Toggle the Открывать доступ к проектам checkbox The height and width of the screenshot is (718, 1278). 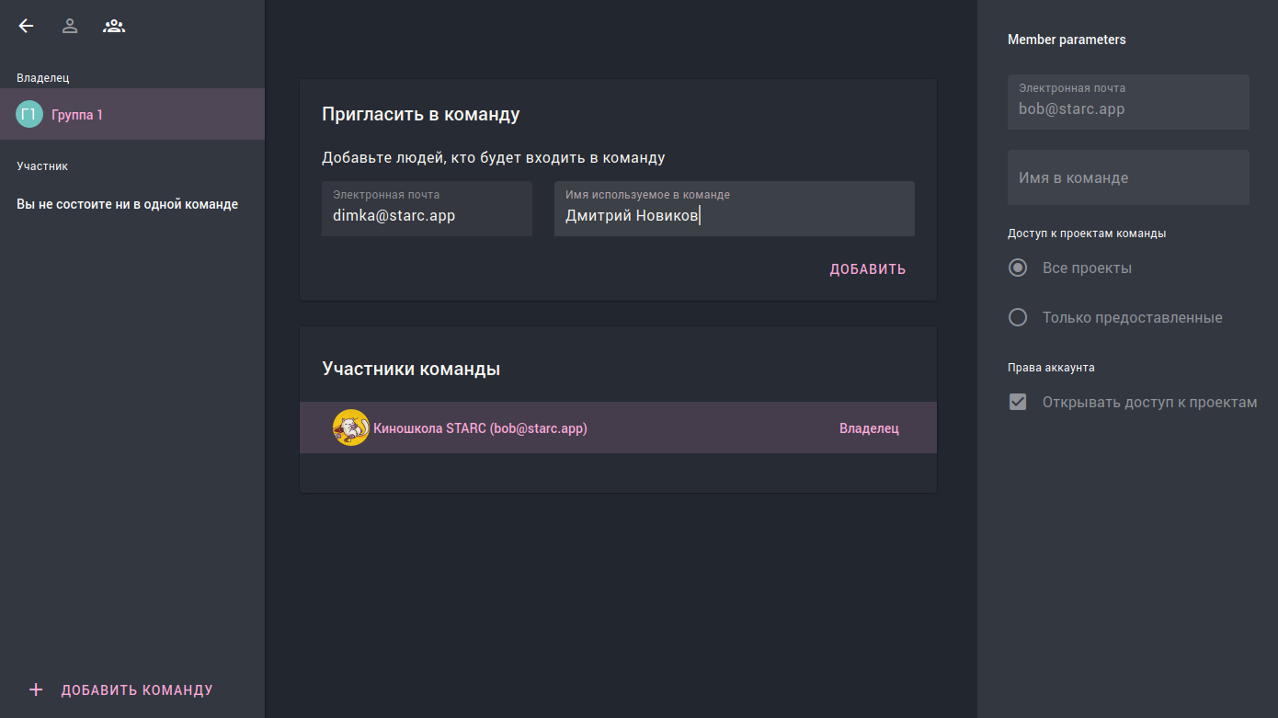(x=1018, y=402)
